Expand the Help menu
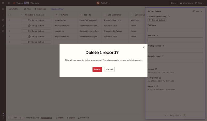 200,3
